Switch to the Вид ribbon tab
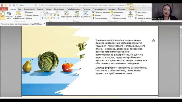This screenshot has width=182, height=102. coord(20,9)
